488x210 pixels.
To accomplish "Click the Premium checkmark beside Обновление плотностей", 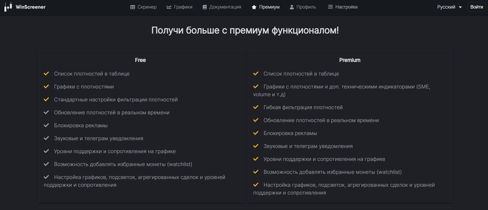I will point(256,120).
